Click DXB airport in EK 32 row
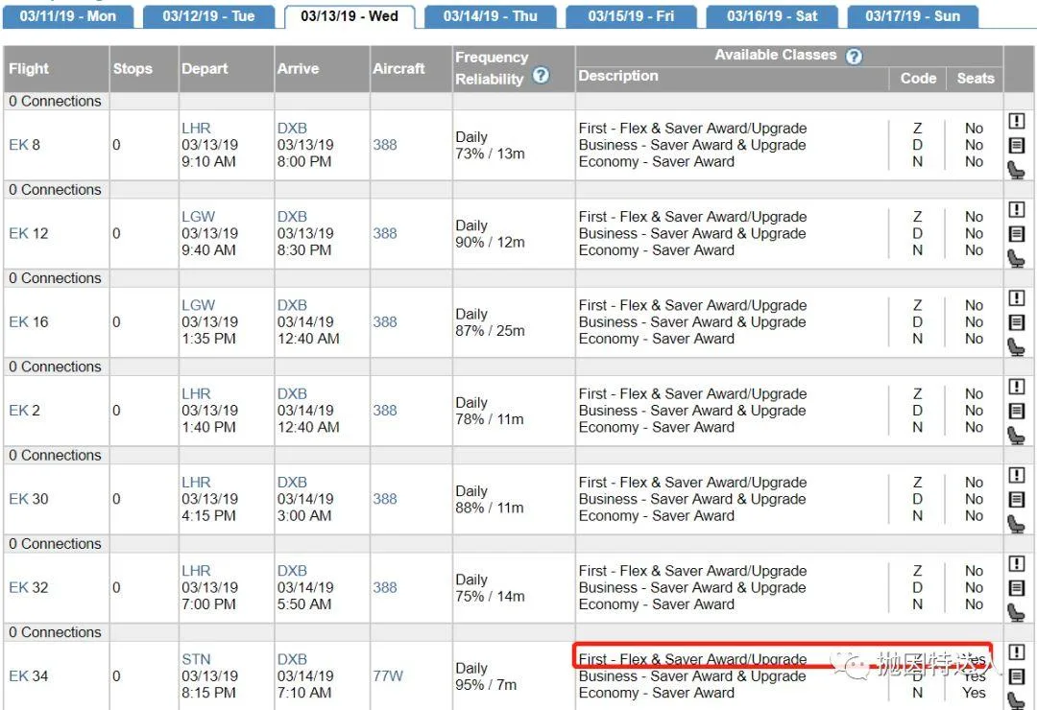 [292, 571]
